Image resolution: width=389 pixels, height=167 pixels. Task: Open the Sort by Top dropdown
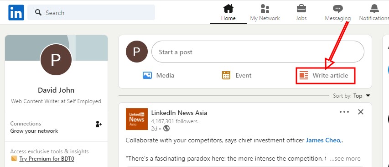352,96
